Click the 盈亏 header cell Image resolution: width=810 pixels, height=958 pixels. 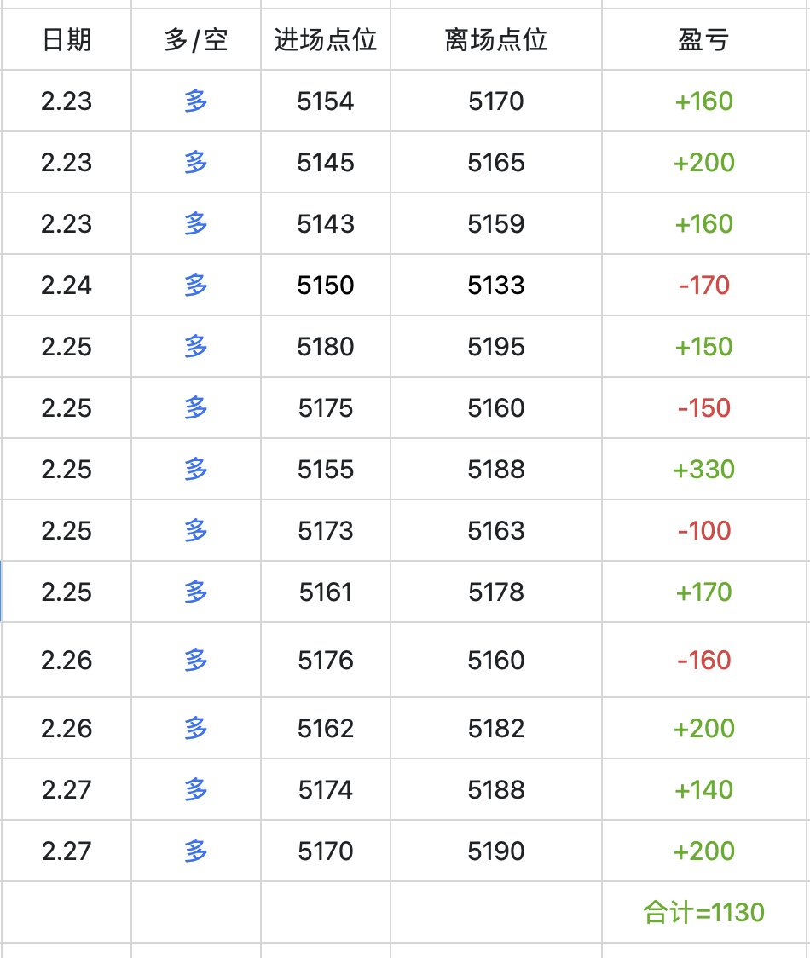pyautogui.click(x=704, y=40)
